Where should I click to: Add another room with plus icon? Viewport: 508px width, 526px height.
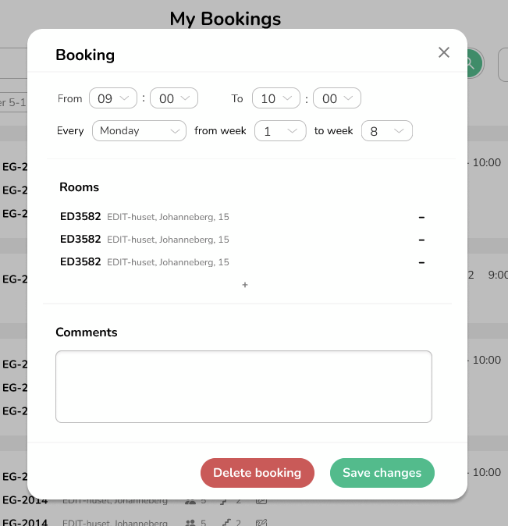pyautogui.click(x=245, y=285)
